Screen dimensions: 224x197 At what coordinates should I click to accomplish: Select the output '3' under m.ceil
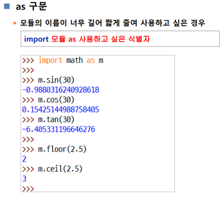24,179
